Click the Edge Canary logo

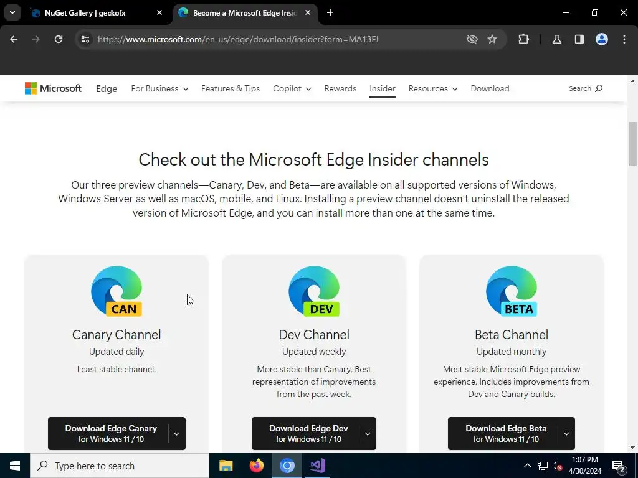117,291
